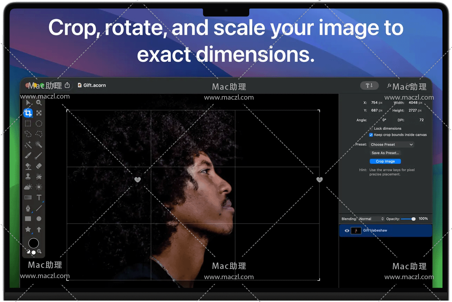Select the Crop tool

coord(28,113)
